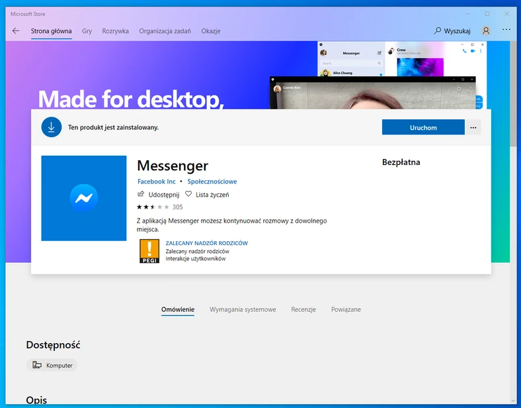Click the blue download status icon
This screenshot has height=408, width=521.
coord(51,127)
